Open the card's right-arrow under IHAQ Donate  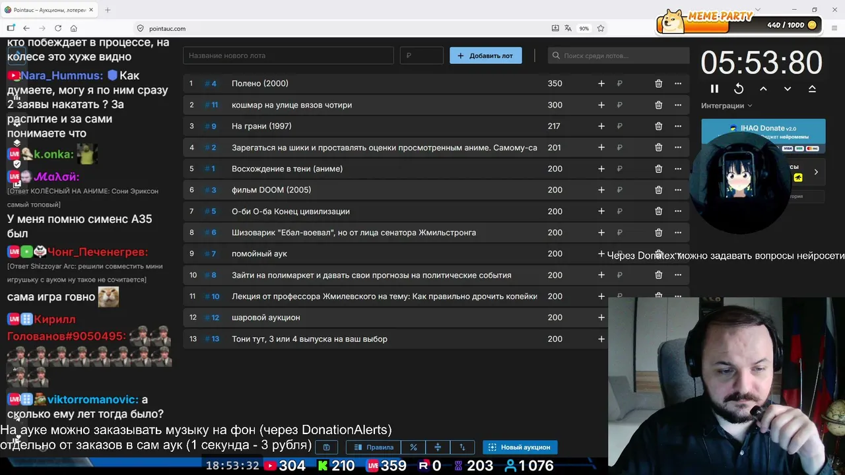pyautogui.click(x=816, y=172)
